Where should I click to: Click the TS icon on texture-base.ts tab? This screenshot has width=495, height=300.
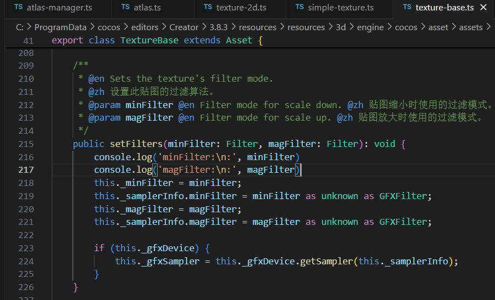[x=407, y=7]
